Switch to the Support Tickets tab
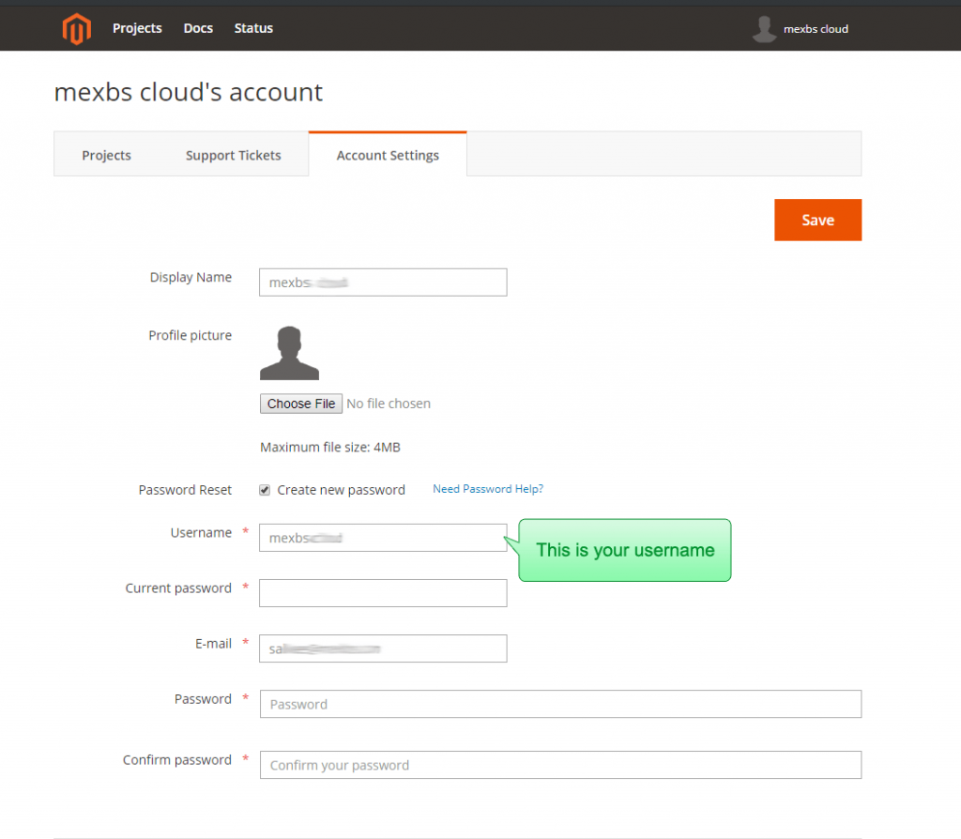961x839 pixels. point(234,155)
